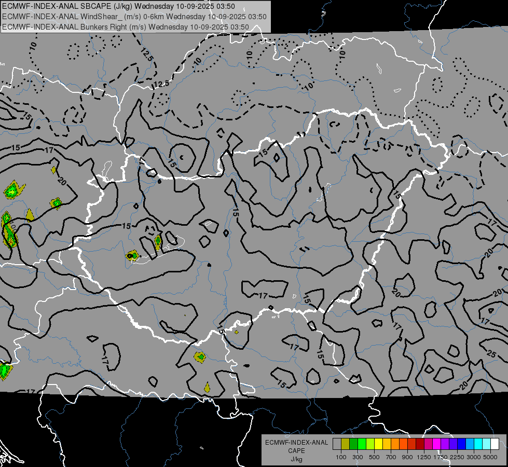This screenshot has width=508, height=467.
Task: Click the dark red legend swatch
Action: coord(420,444)
